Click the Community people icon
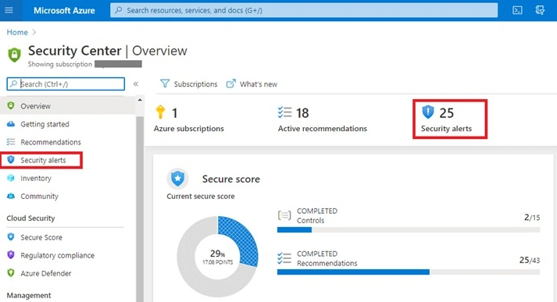Image resolution: width=557 pixels, height=302 pixels. click(x=11, y=196)
